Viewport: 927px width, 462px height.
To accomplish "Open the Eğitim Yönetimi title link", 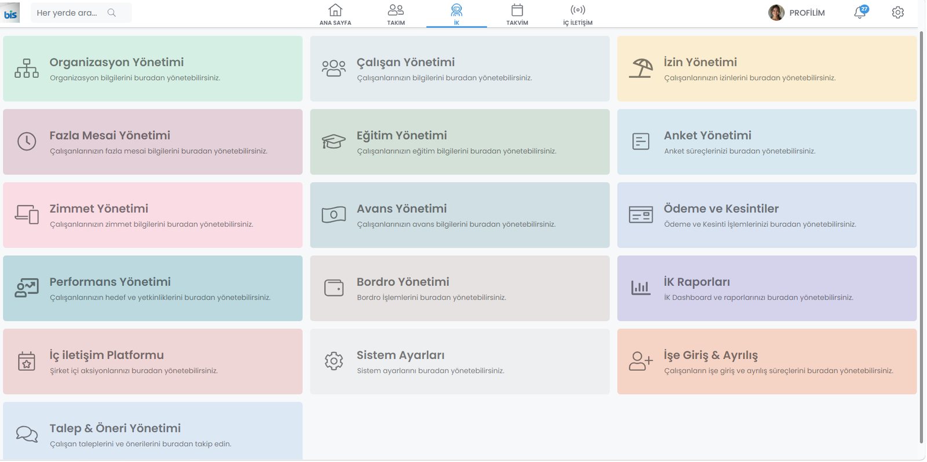I will 402,135.
